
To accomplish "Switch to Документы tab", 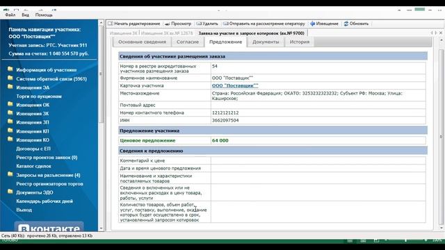I will click(266, 42).
